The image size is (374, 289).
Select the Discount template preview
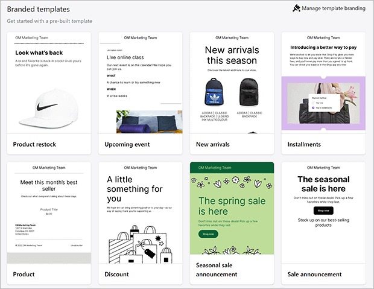[x=141, y=212]
